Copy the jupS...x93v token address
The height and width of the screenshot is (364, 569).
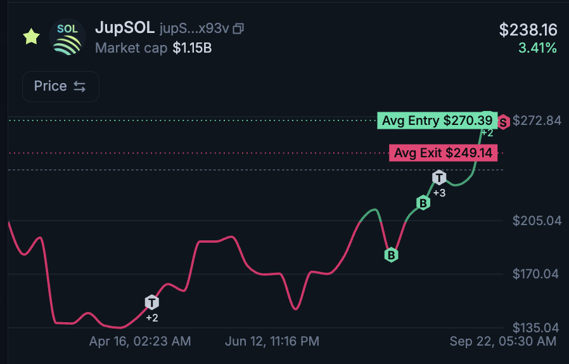click(x=239, y=29)
